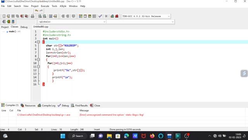This screenshot has height=140, width=248.
Task: Click the Close tab in bottom panel
Action: point(95,105)
